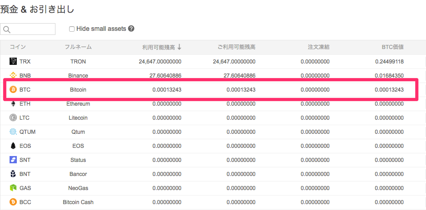Select the Bancor full name cell

coord(78,174)
